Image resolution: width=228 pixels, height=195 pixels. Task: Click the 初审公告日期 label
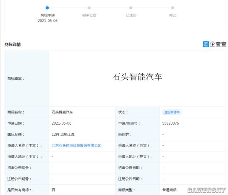point(130,168)
